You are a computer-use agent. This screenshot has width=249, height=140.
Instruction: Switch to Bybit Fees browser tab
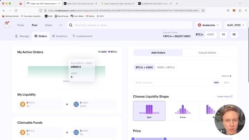point(81,3)
